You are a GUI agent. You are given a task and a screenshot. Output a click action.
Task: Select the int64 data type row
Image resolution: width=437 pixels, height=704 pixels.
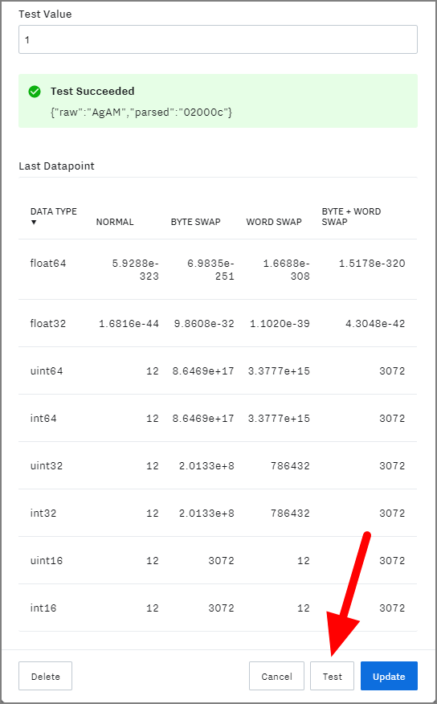(218, 418)
